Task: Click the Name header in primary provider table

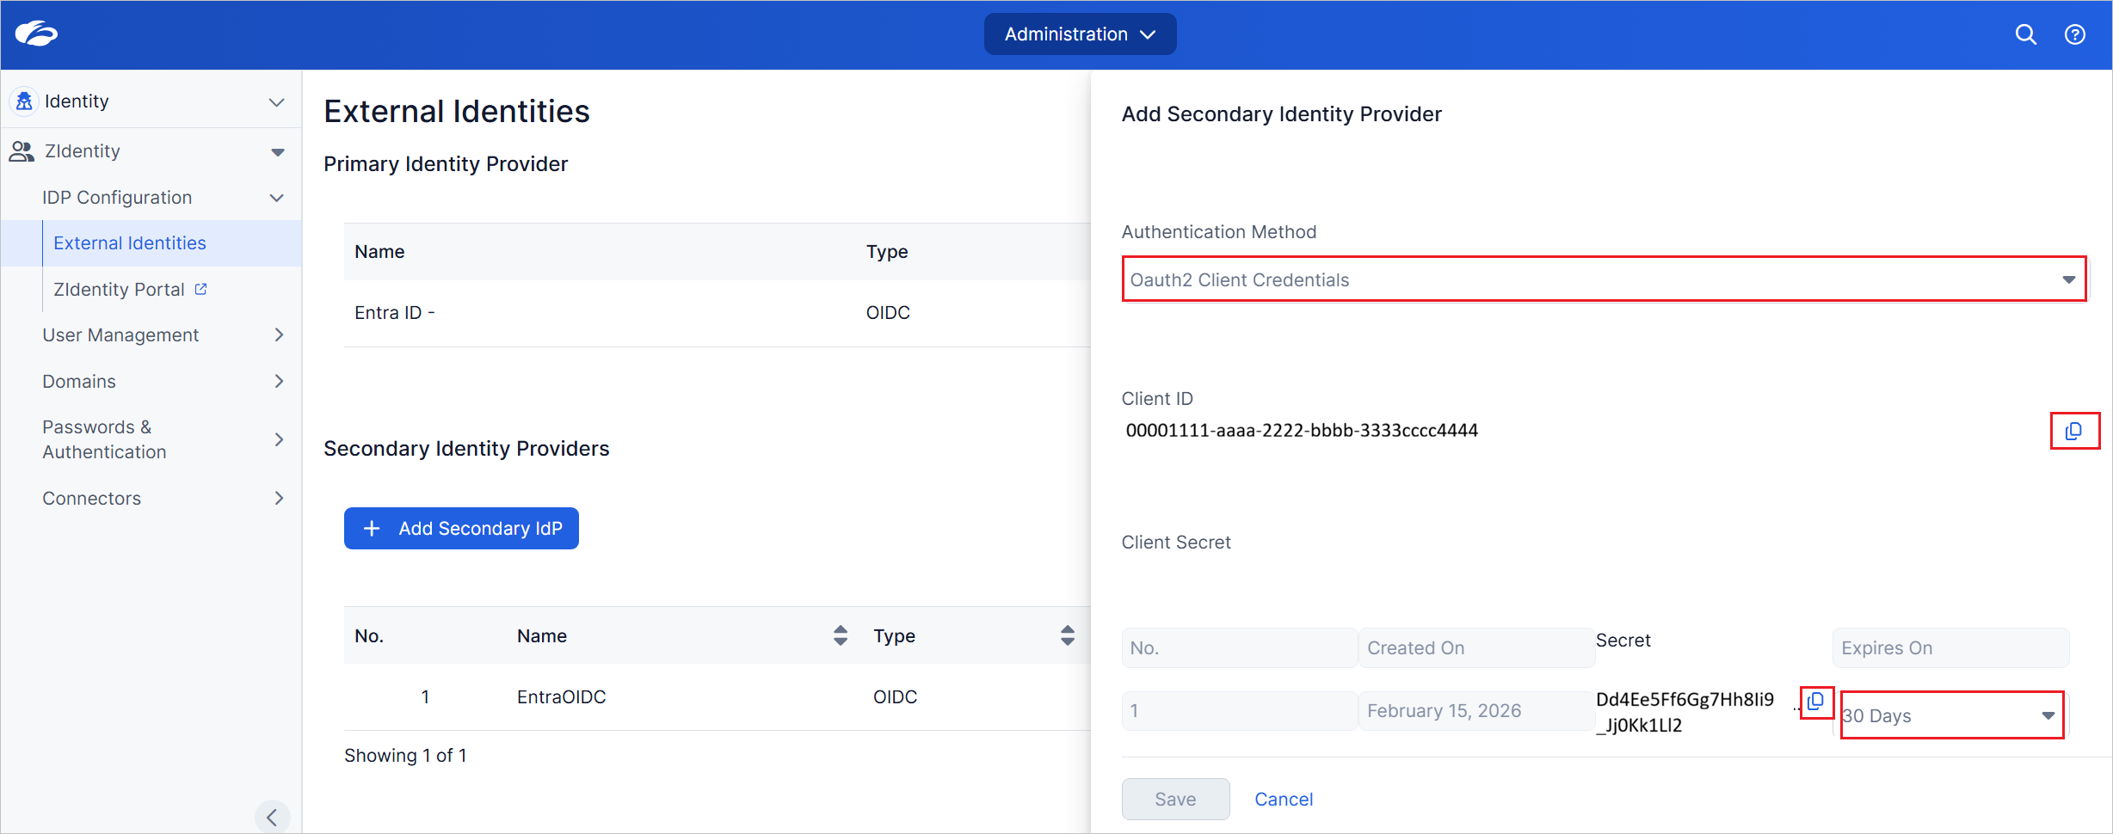Action: (x=379, y=252)
